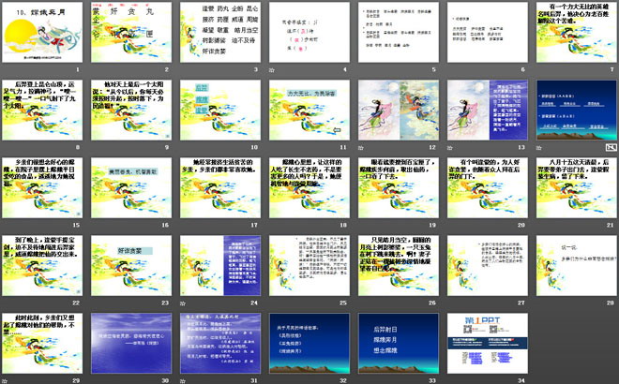Select slide 1 title thumbnail with yellow moon

pyautogui.click(x=42, y=33)
